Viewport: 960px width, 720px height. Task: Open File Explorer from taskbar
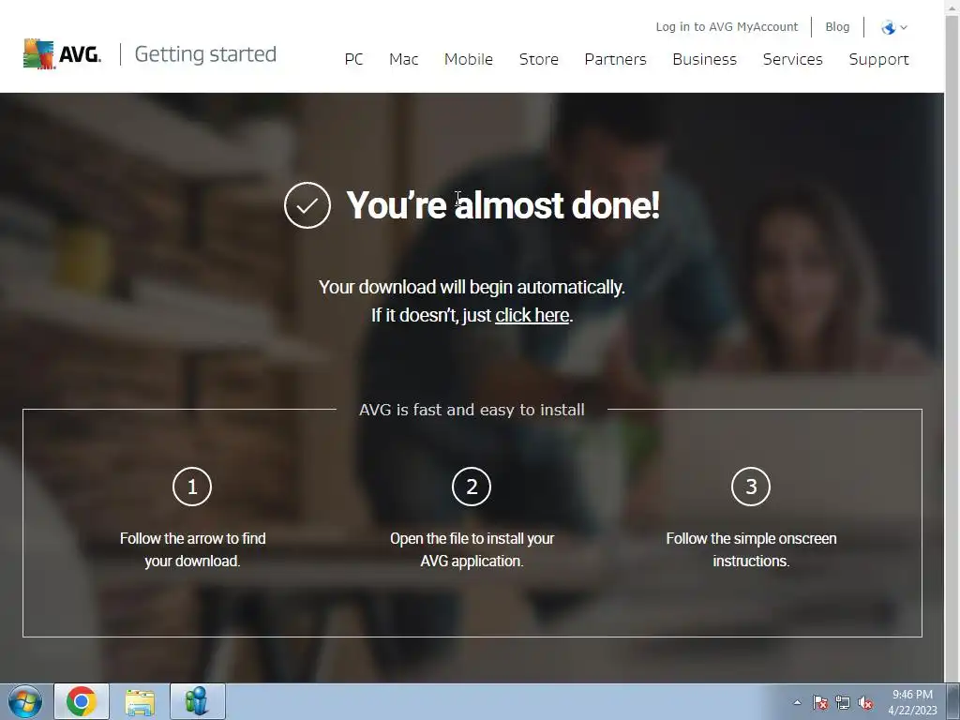coord(140,701)
